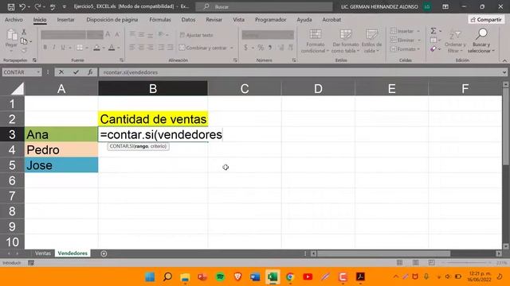Adjust the zoom slider in status bar
Viewport: 510px width, 286px height.
tap(468, 263)
